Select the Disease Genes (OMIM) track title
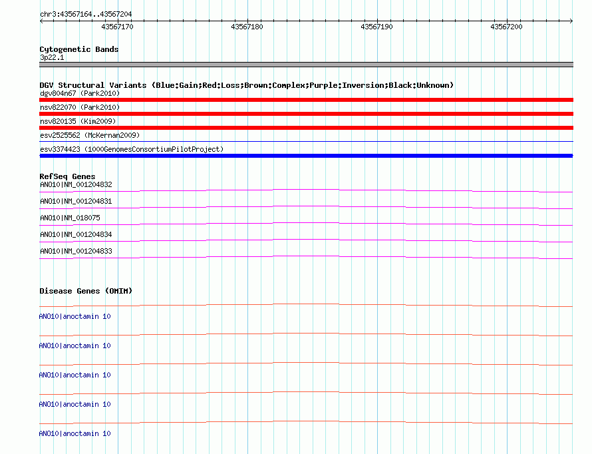Viewport: 592px width, 454px height. tap(86, 291)
